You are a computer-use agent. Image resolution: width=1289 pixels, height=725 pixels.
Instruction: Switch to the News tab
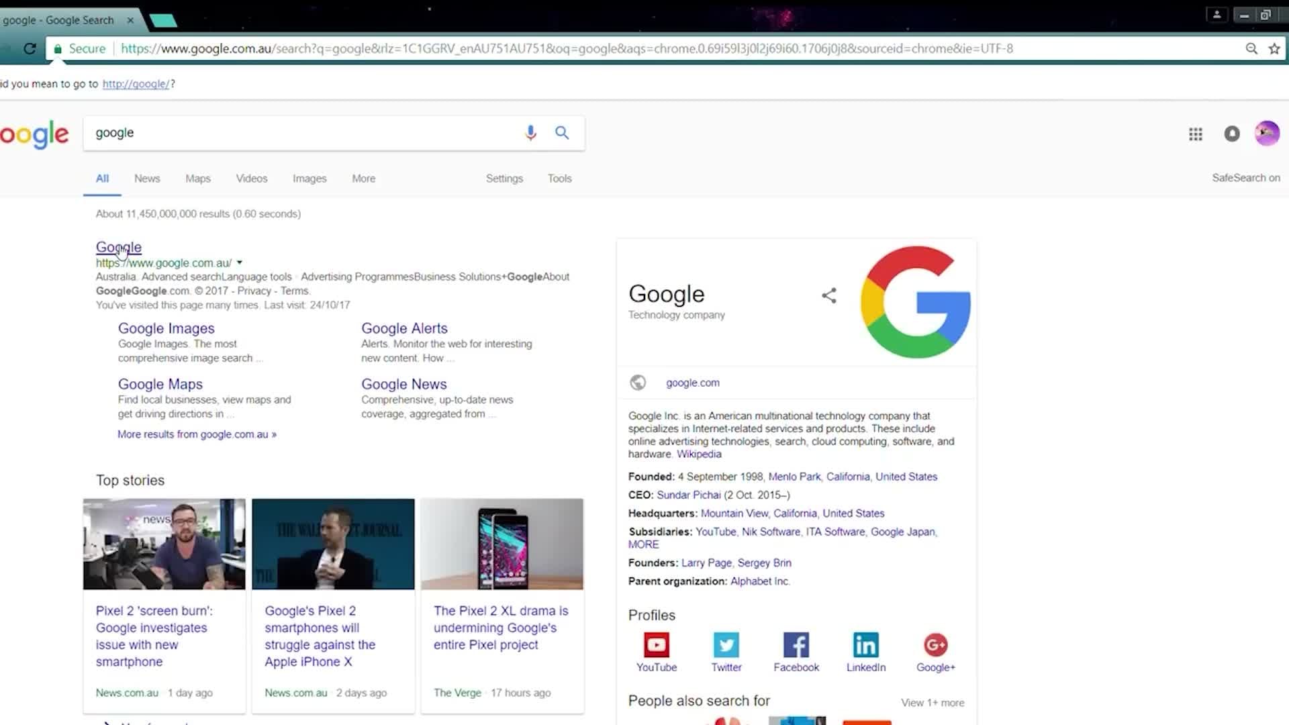(x=147, y=179)
